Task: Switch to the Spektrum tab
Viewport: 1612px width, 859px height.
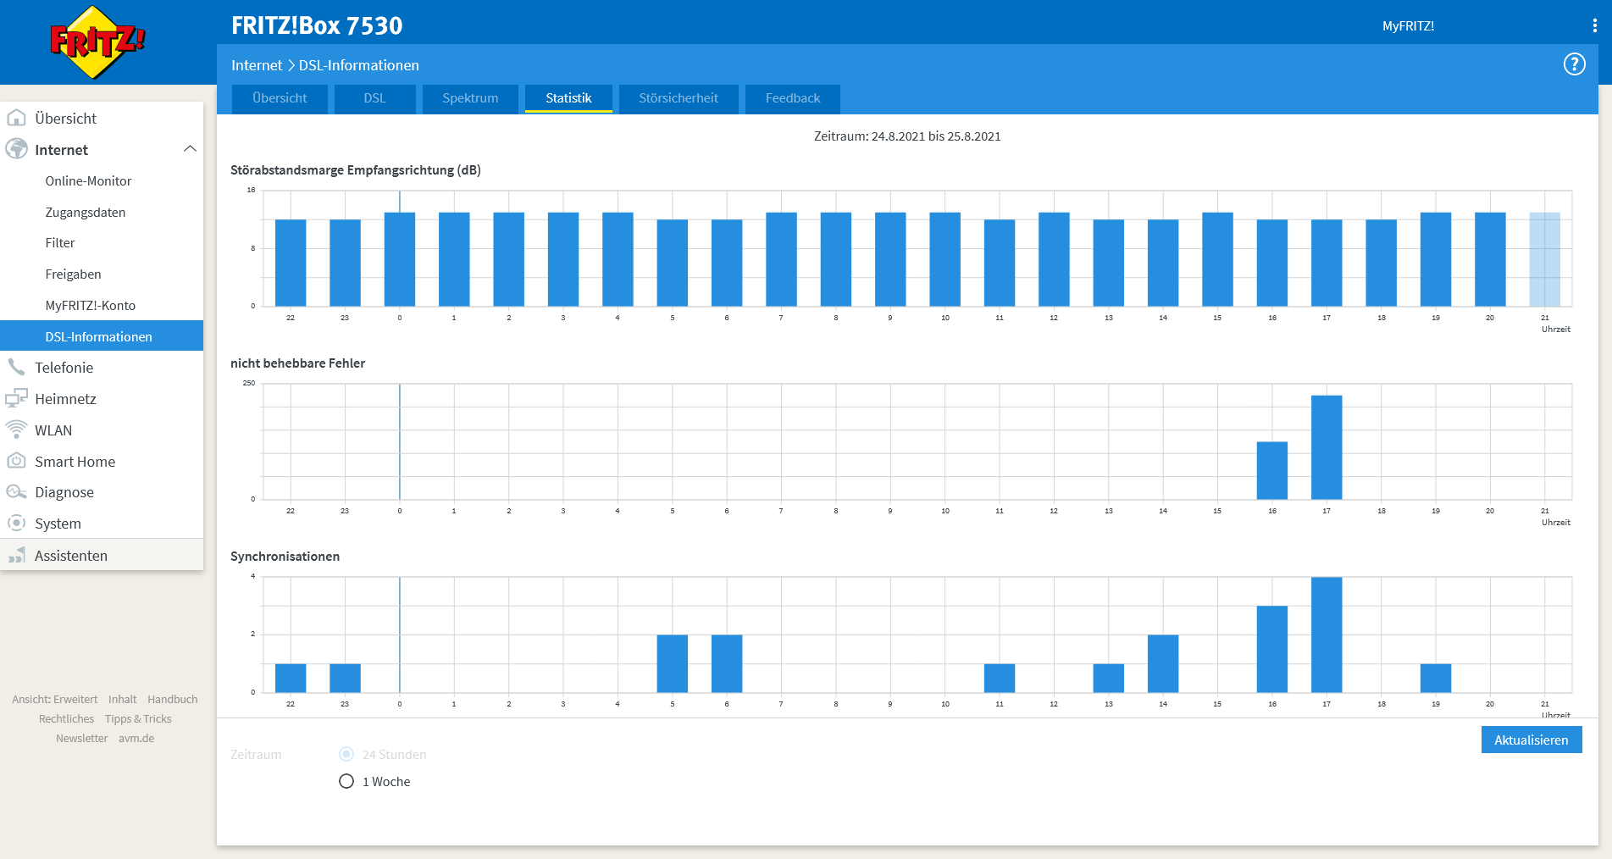Action: (470, 98)
